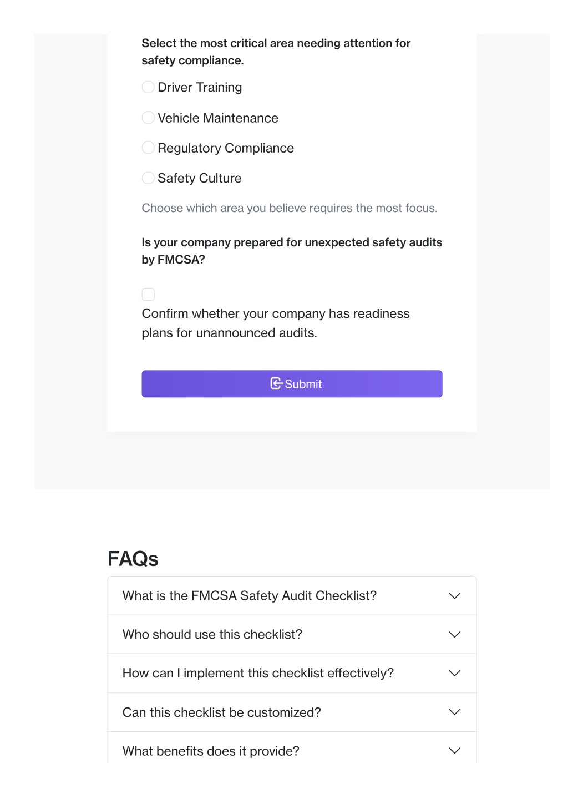Choose Vehicle Maintenance radio option
Viewport: 568px width, 804px height.
148,118
